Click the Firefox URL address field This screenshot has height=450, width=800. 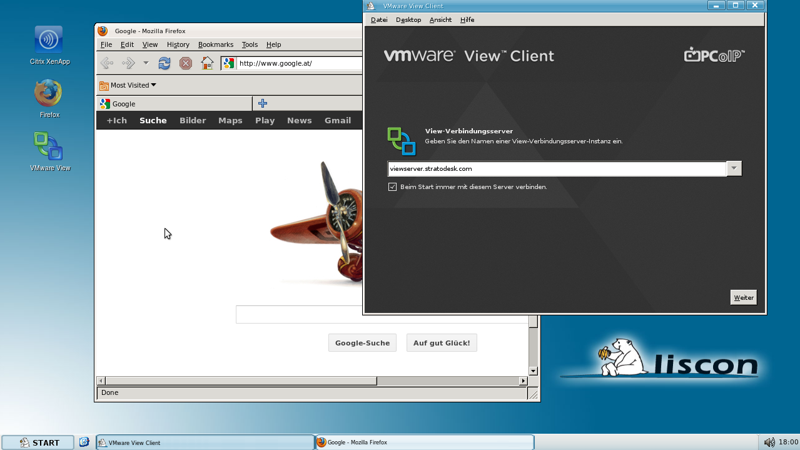coord(300,63)
